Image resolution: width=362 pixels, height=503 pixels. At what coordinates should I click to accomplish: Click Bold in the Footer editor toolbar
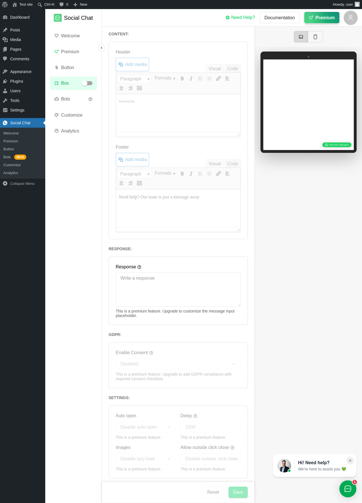(x=182, y=174)
